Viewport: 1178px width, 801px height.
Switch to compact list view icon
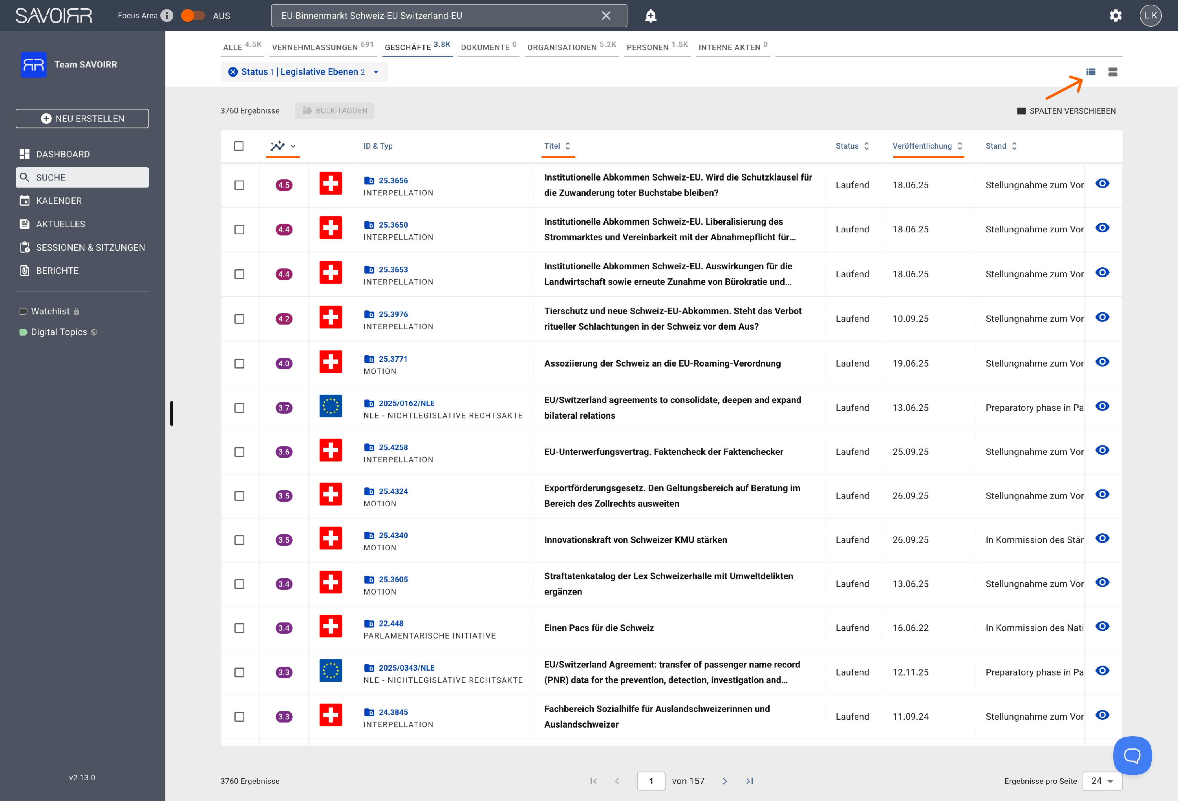[x=1091, y=72]
